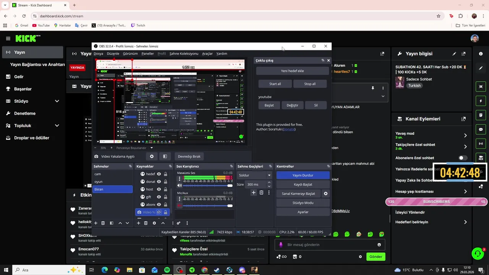Delete the scene transition trash icon
The width and height of the screenshot is (489, 275).
261,193
